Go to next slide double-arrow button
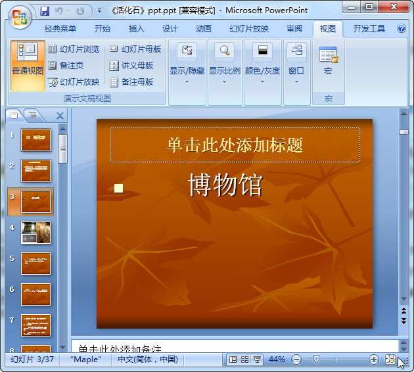The width and height of the screenshot is (414, 372). [403, 321]
